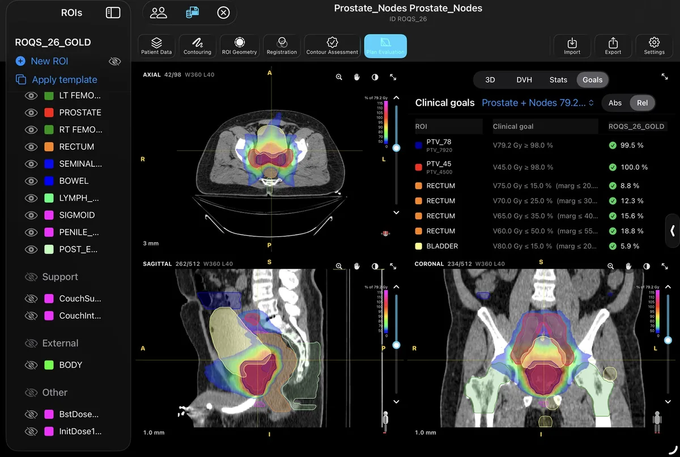
Task: Open the Registration module
Action: click(x=282, y=46)
